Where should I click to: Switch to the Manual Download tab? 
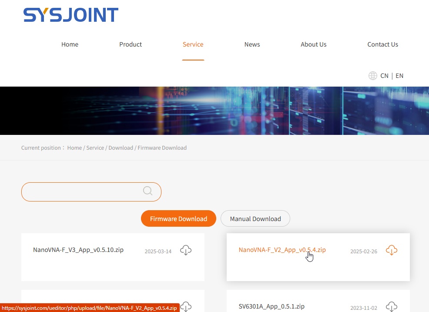255,218
